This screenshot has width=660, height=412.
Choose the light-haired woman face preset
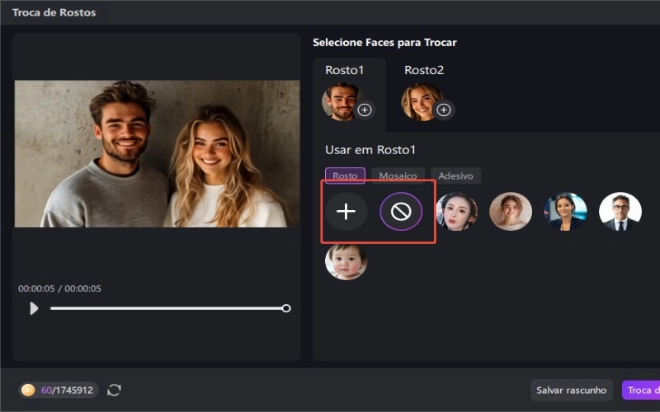click(x=511, y=212)
